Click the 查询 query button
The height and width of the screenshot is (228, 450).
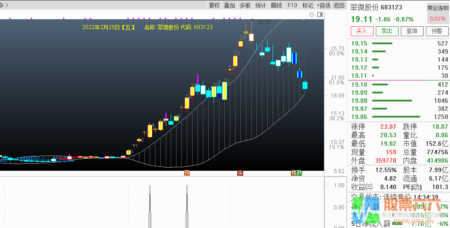[412, 31]
